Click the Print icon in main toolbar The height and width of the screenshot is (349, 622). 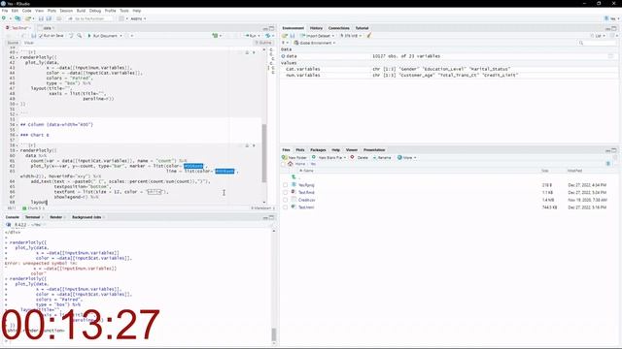coord(58,18)
